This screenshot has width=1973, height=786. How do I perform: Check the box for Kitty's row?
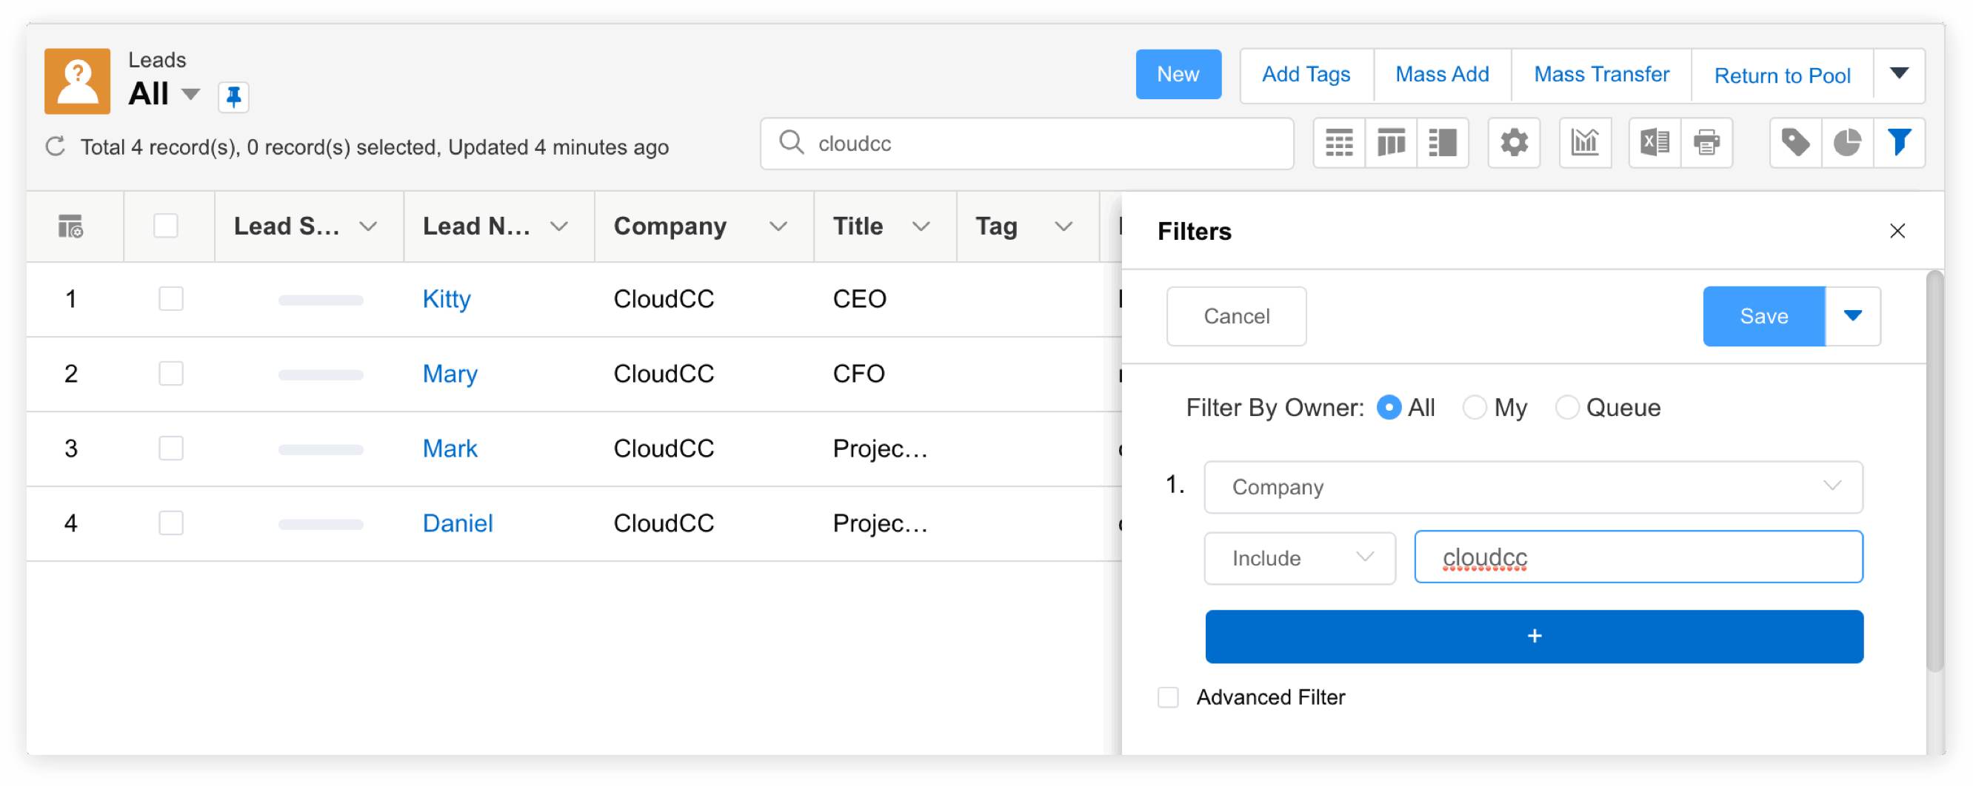[x=171, y=298]
